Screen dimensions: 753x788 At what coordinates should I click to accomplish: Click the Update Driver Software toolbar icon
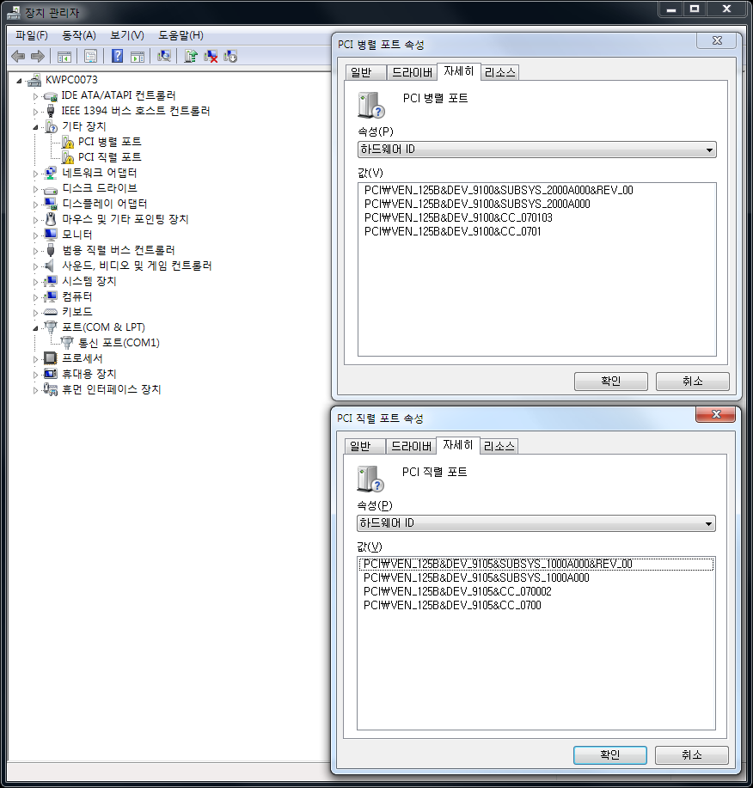click(191, 56)
